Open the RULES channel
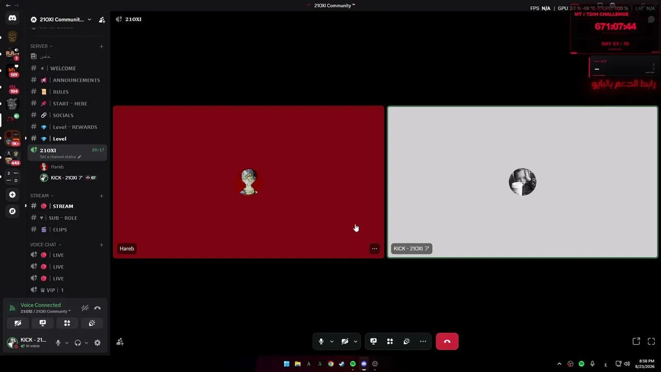This screenshot has width=661, height=372. coord(67,92)
